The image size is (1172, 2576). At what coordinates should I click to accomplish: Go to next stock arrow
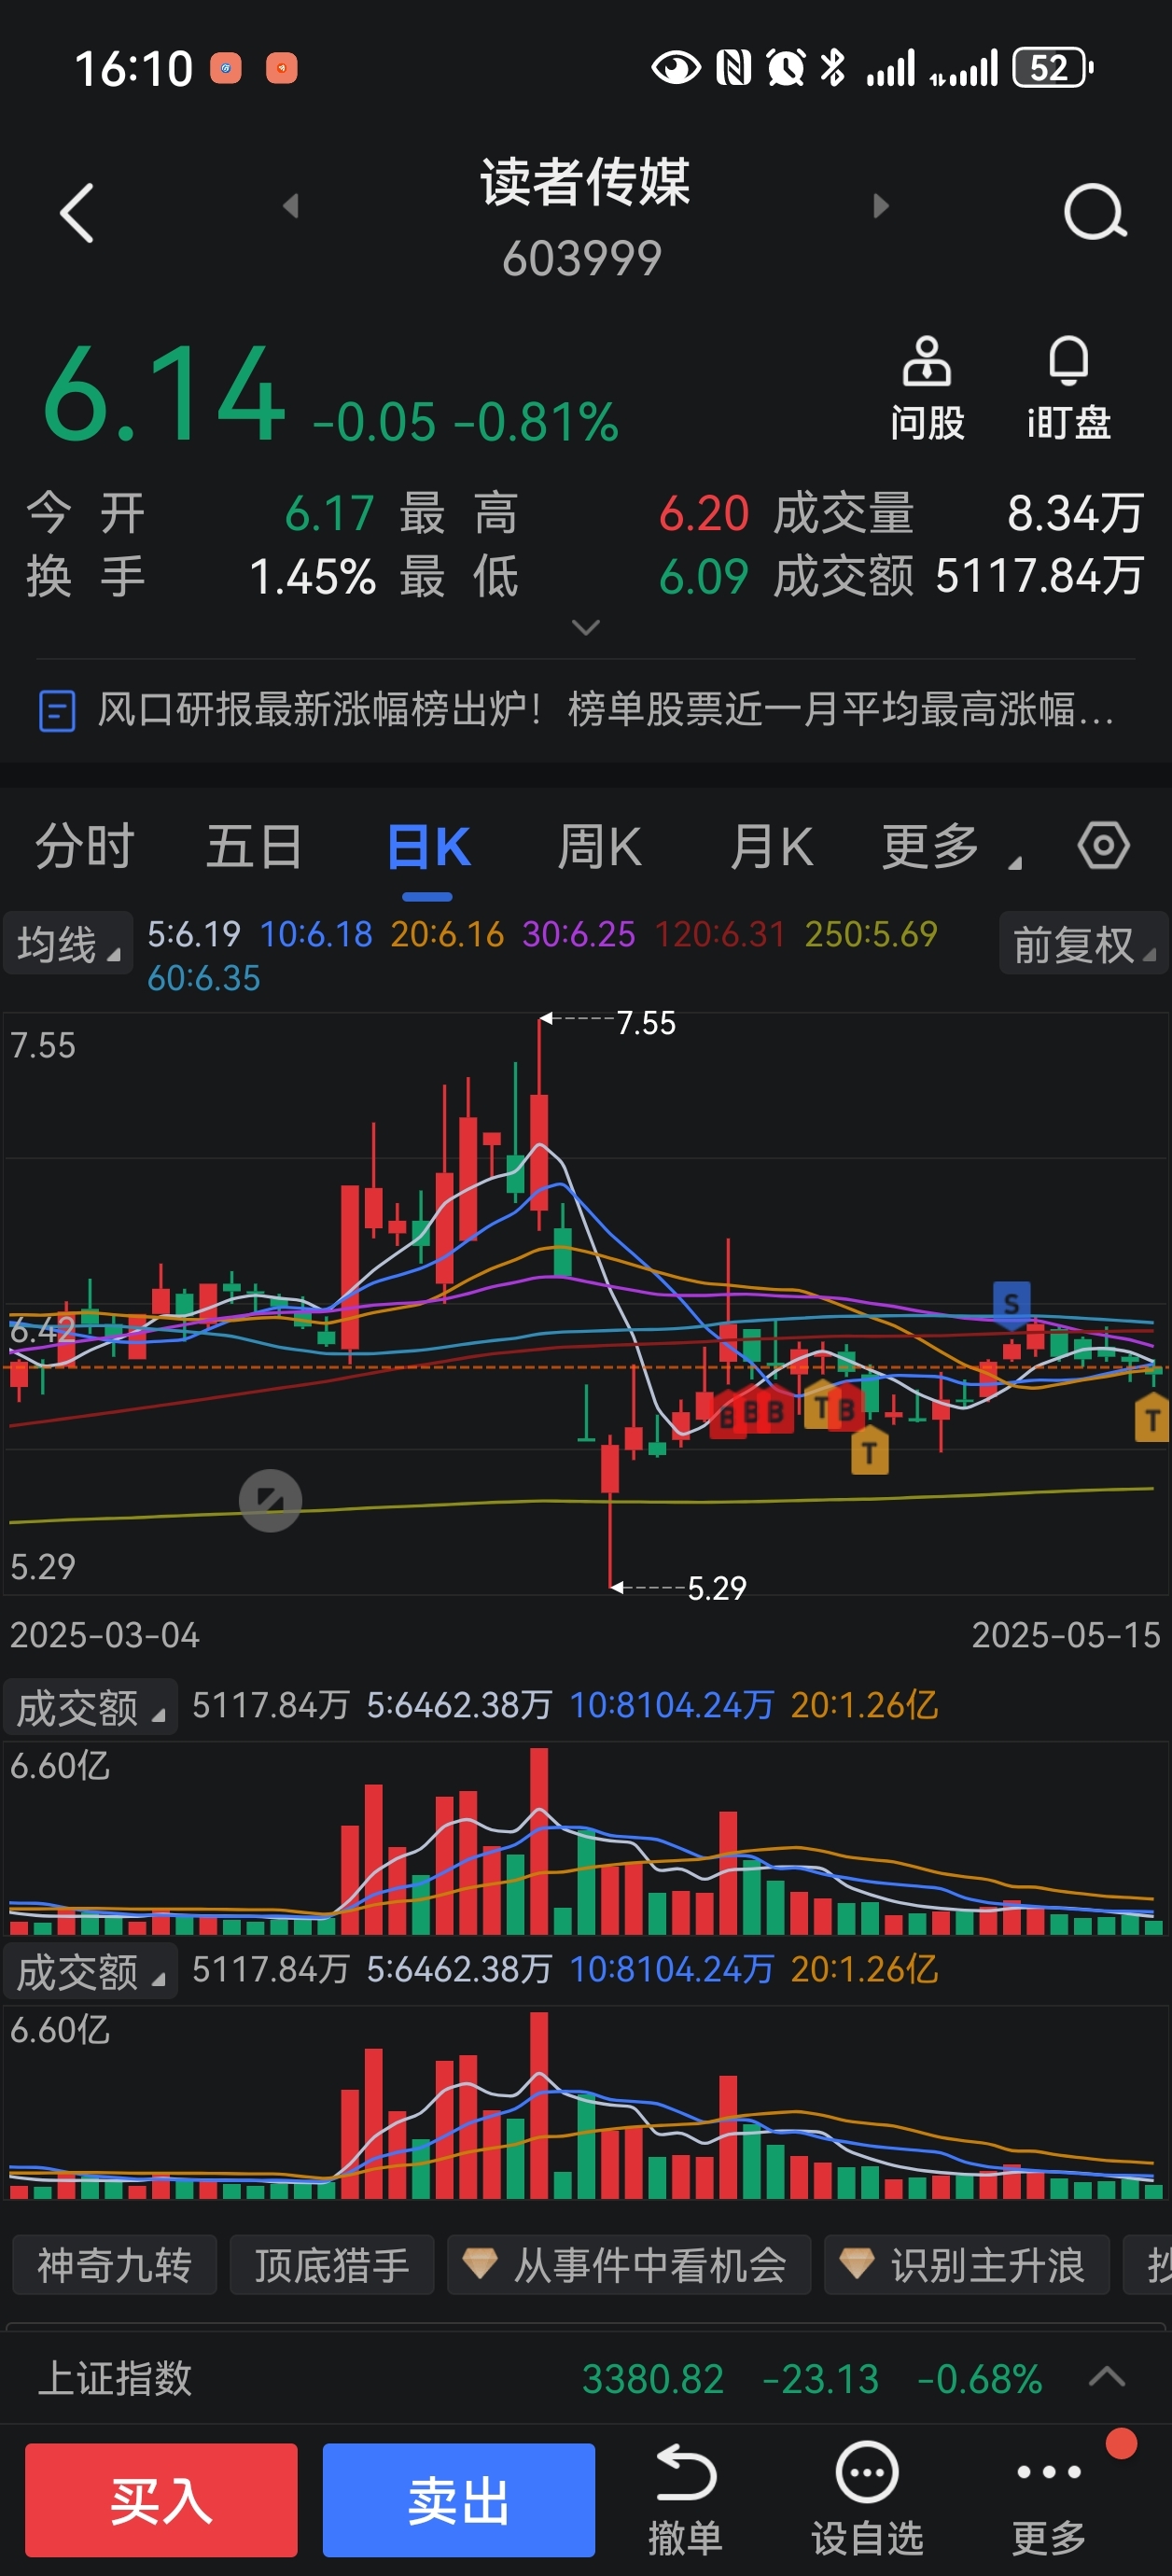(880, 206)
